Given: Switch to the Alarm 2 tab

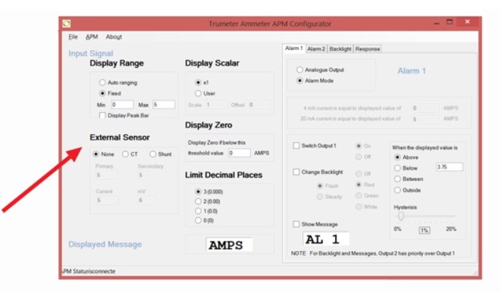Looking at the screenshot, I should [316, 49].
